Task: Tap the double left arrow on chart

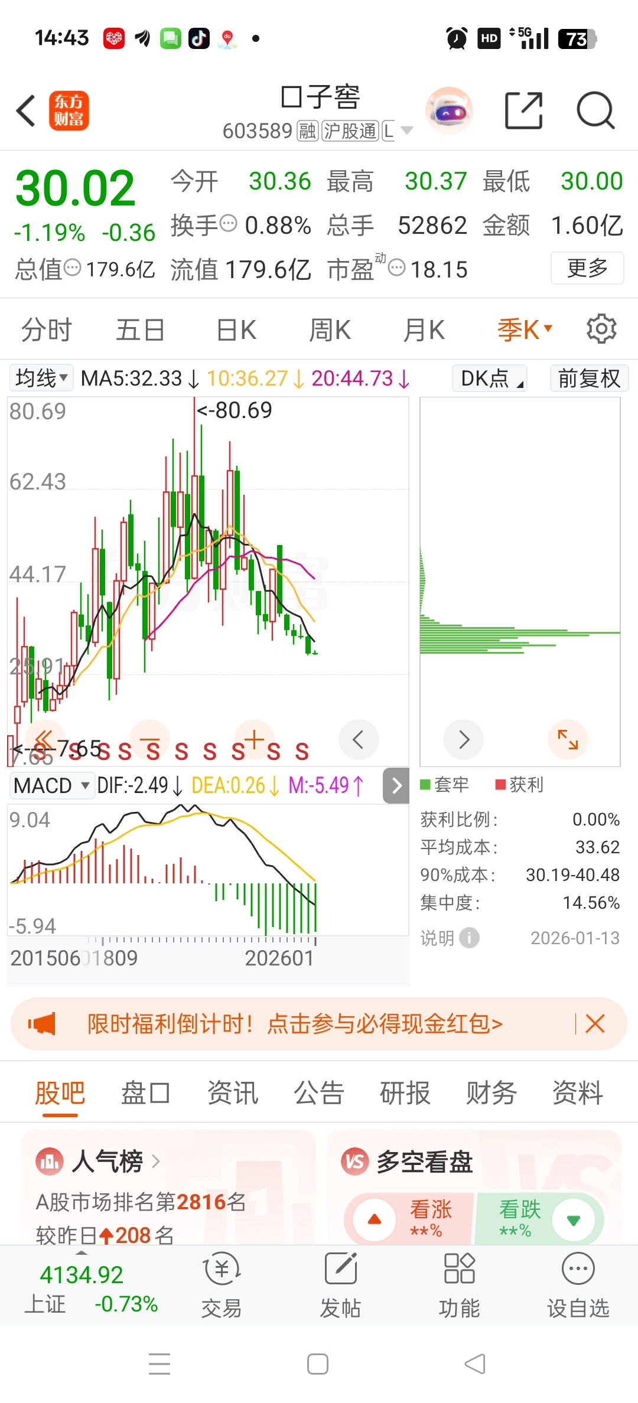Action: pos(44,739)
